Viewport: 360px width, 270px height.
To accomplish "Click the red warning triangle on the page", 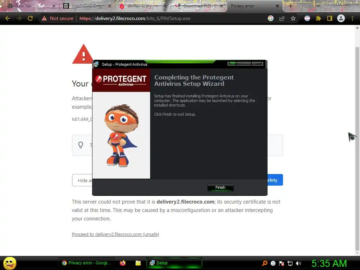I will tap(83, 54).
